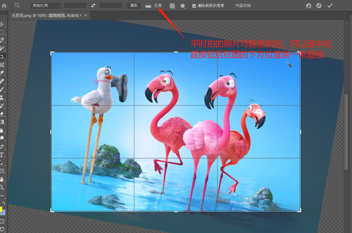Screen dimensions: 352x233
Task: Open the blue background color picker
Action: 3,213
